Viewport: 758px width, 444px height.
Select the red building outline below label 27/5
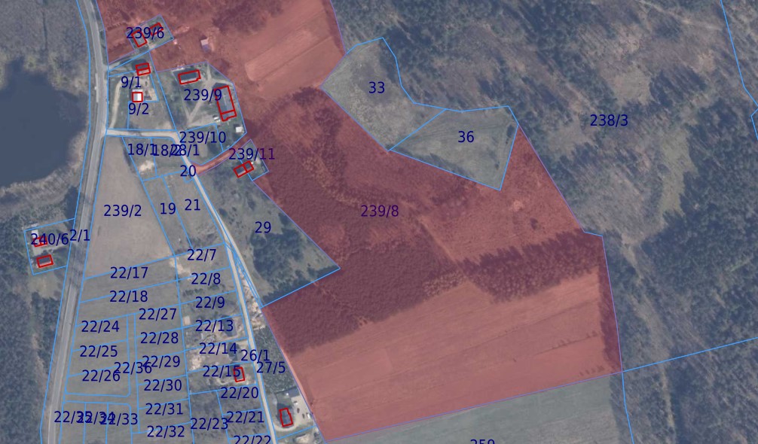click(x=286, y=416)
